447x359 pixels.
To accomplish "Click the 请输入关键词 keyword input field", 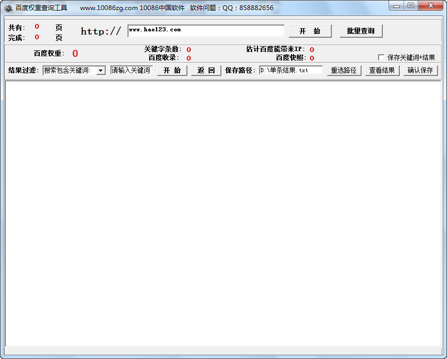I will [x=132, y=70].
